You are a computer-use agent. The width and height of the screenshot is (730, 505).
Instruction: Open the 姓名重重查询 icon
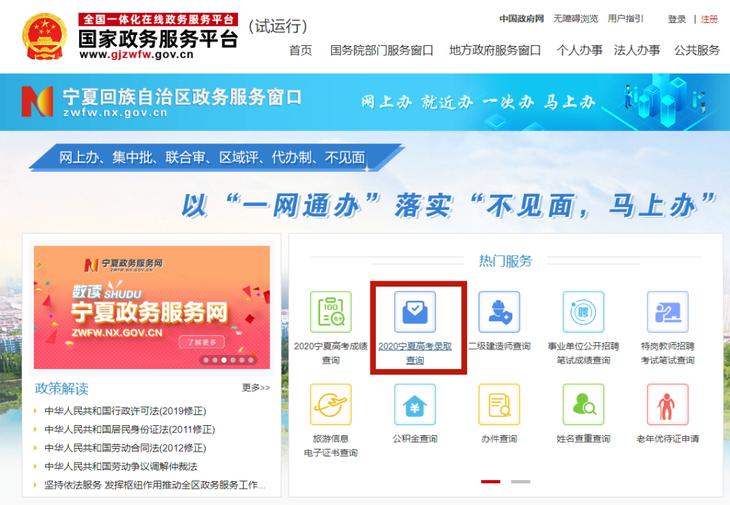583,404
